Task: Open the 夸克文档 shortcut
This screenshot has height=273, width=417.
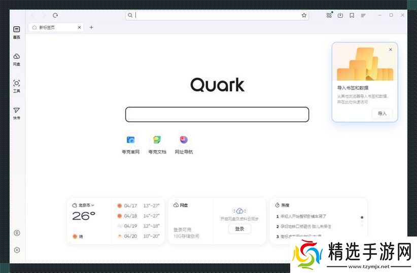Action: tap(157, 145)
